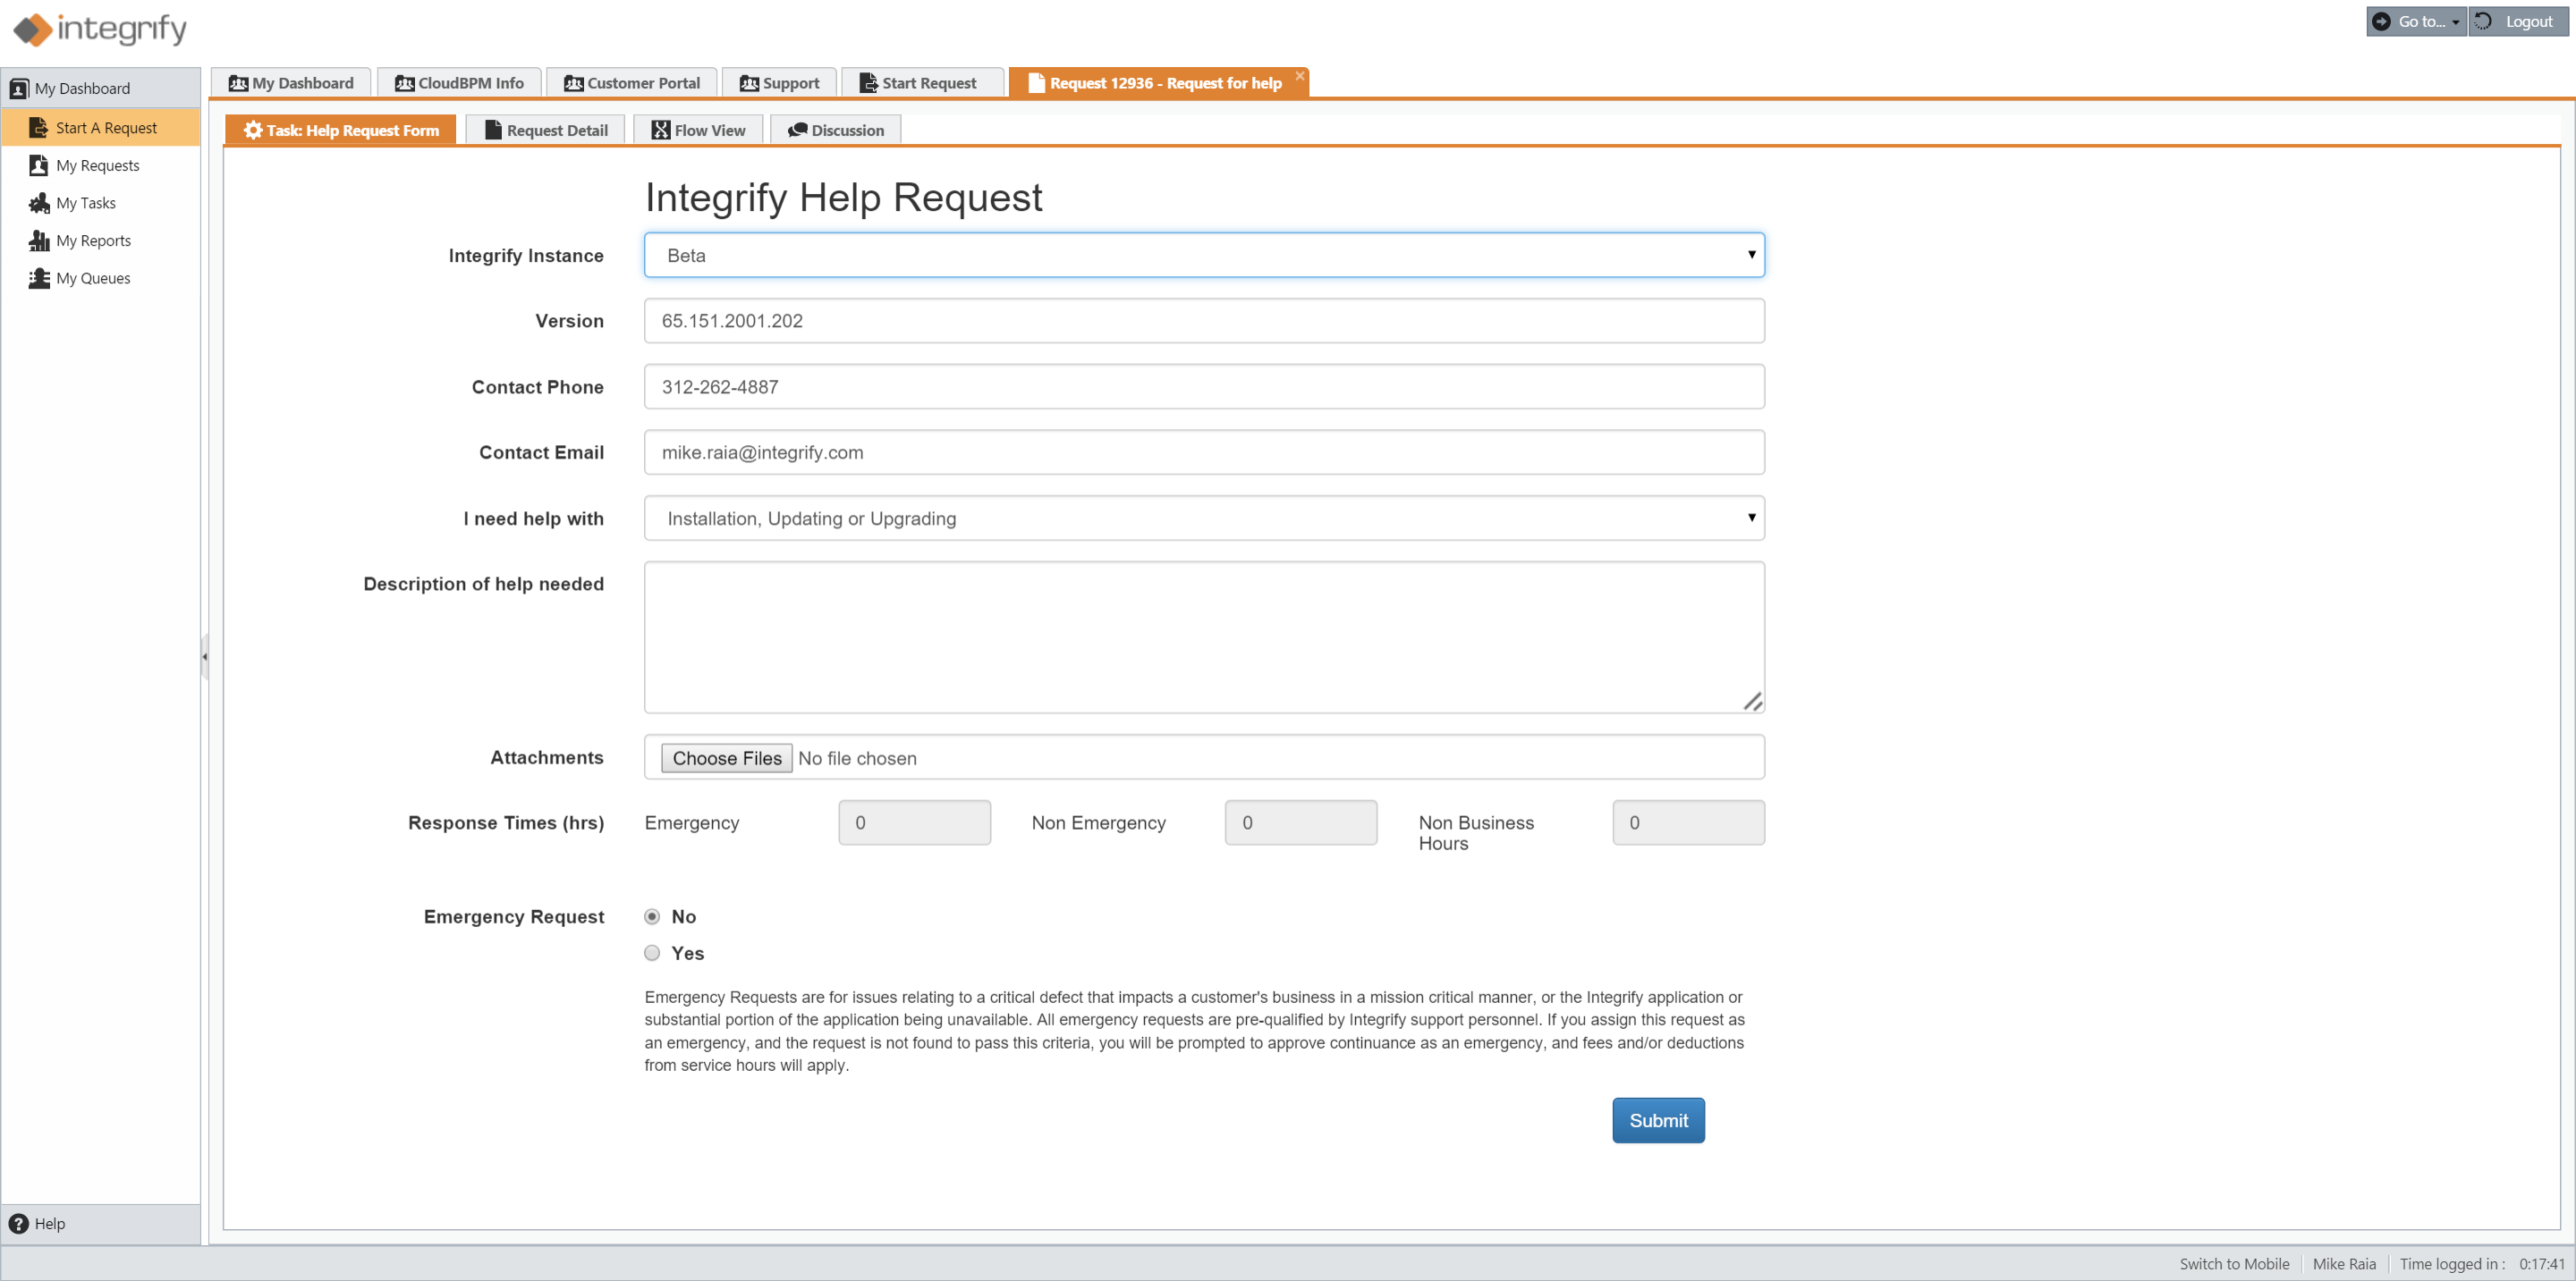
Task: Select No for Emergency Request
Action: point(652,916)
